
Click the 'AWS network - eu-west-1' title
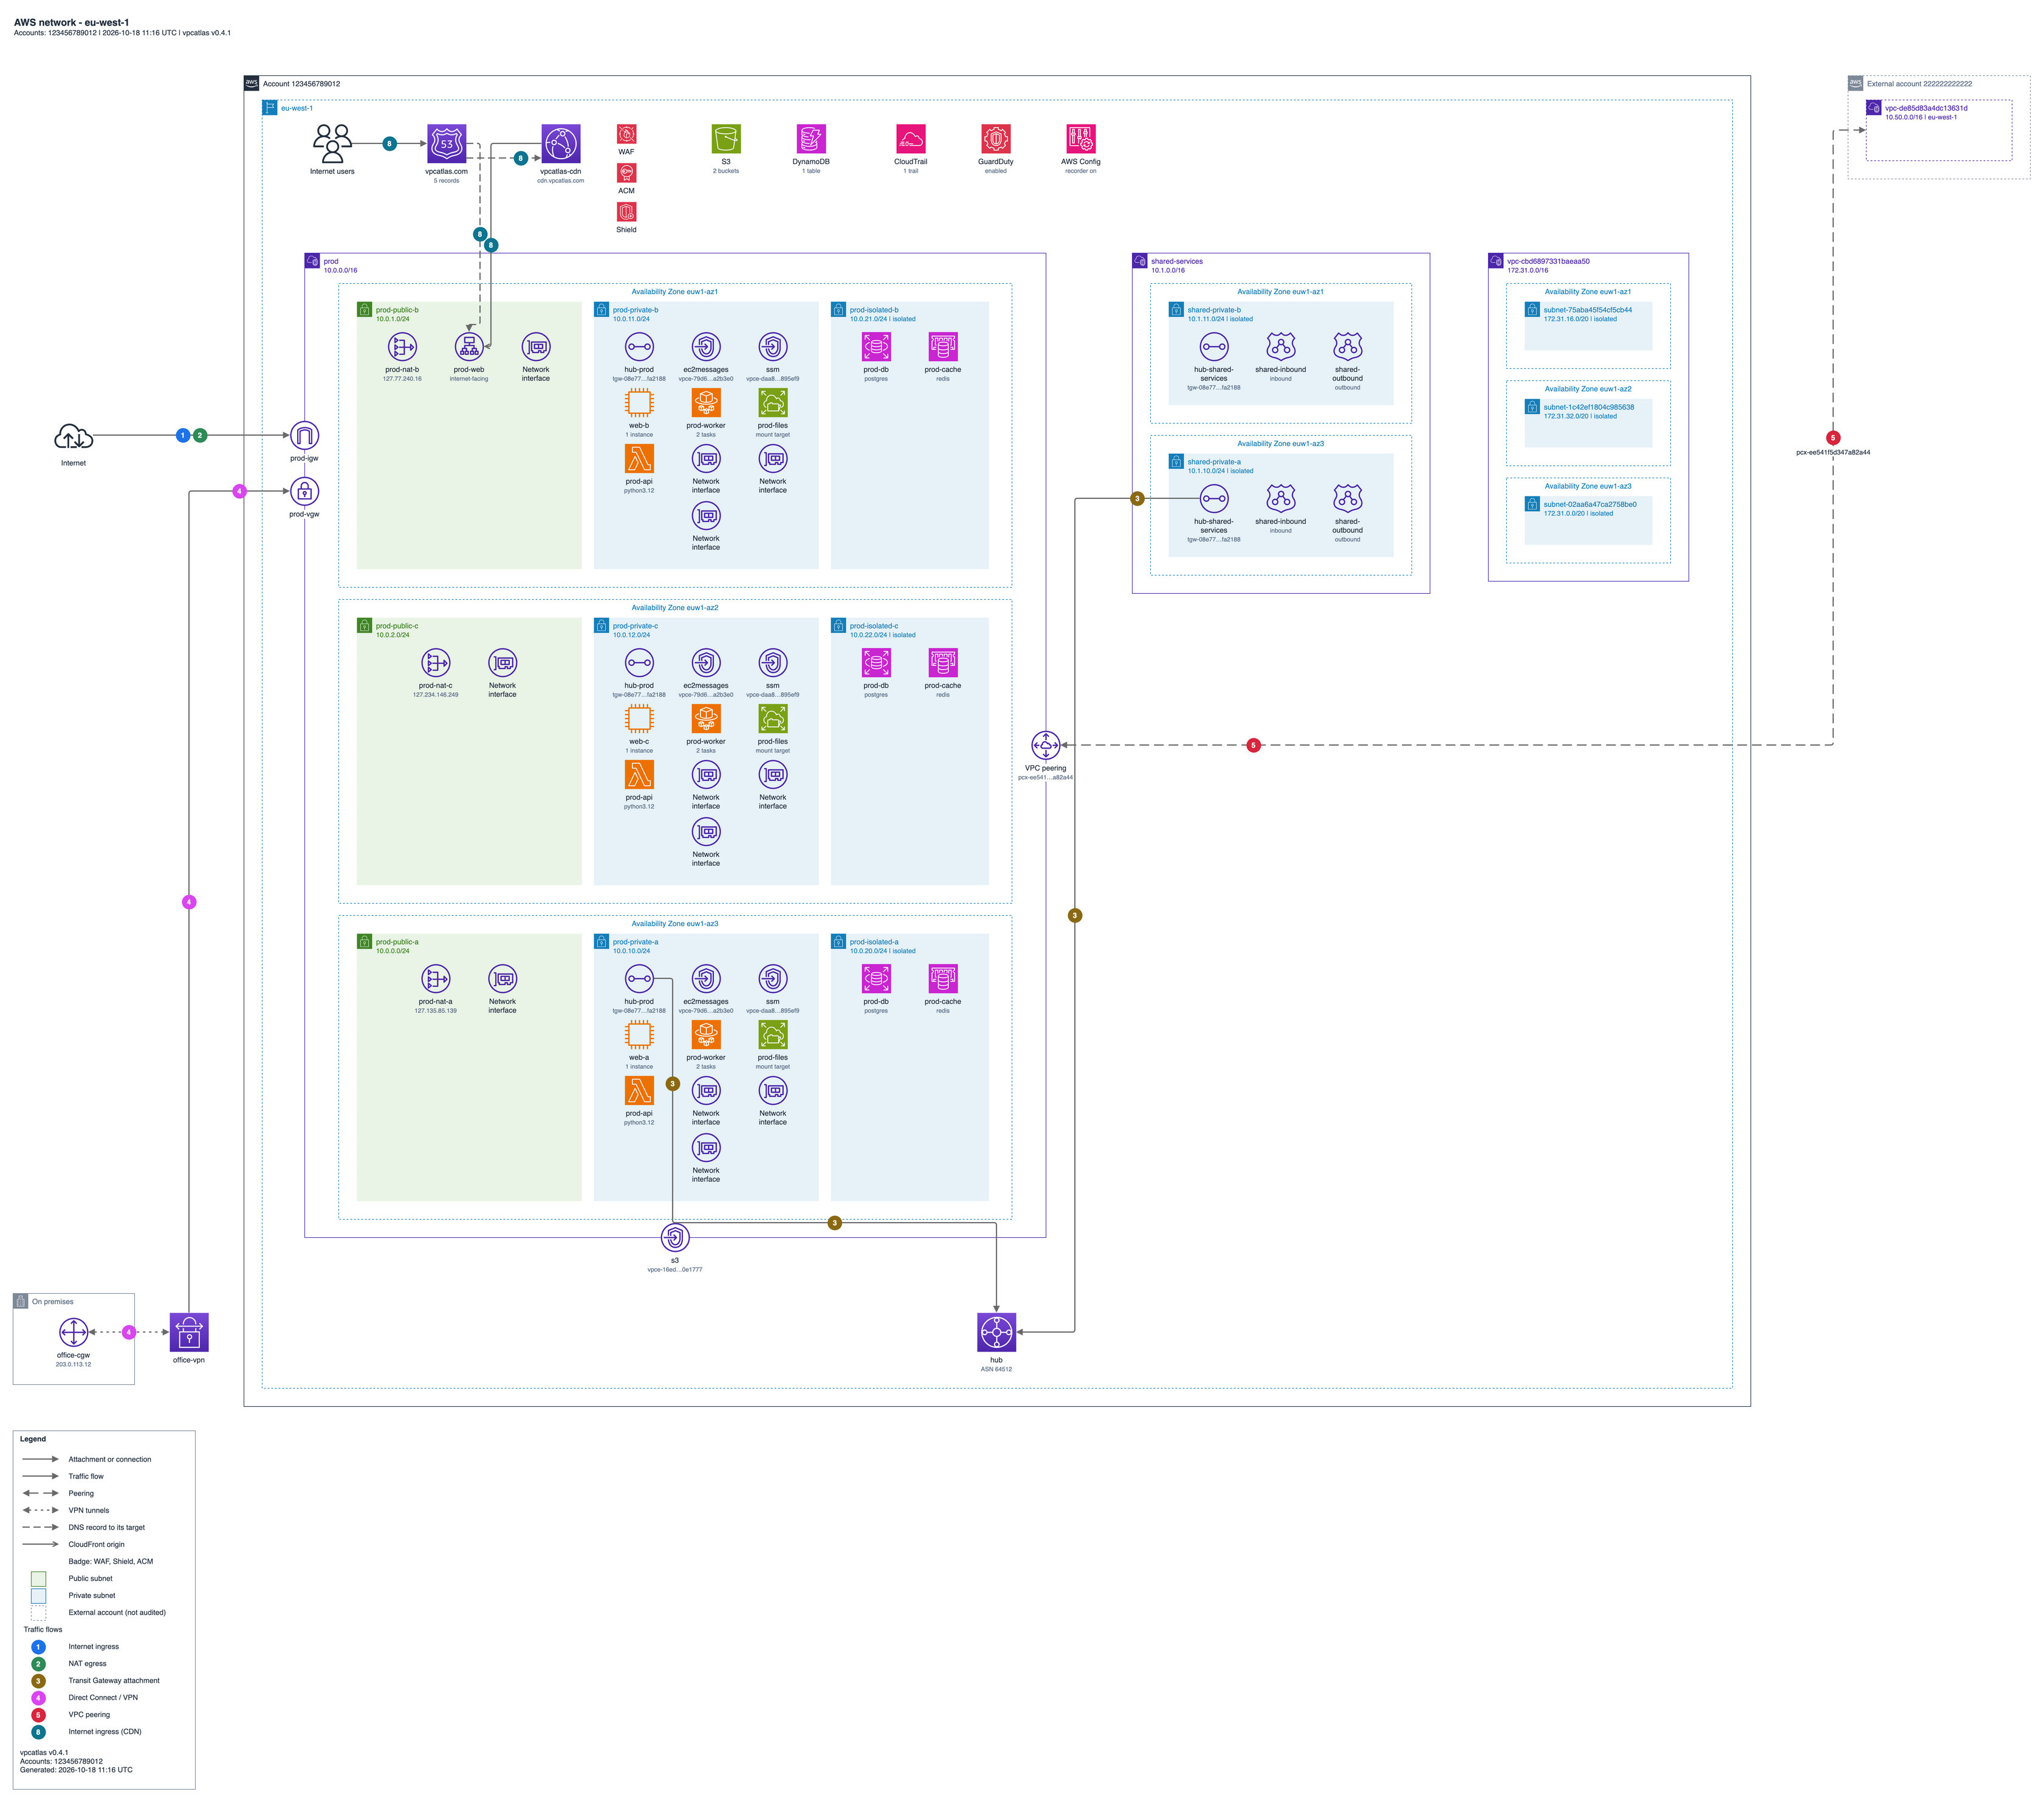(71, 22)
